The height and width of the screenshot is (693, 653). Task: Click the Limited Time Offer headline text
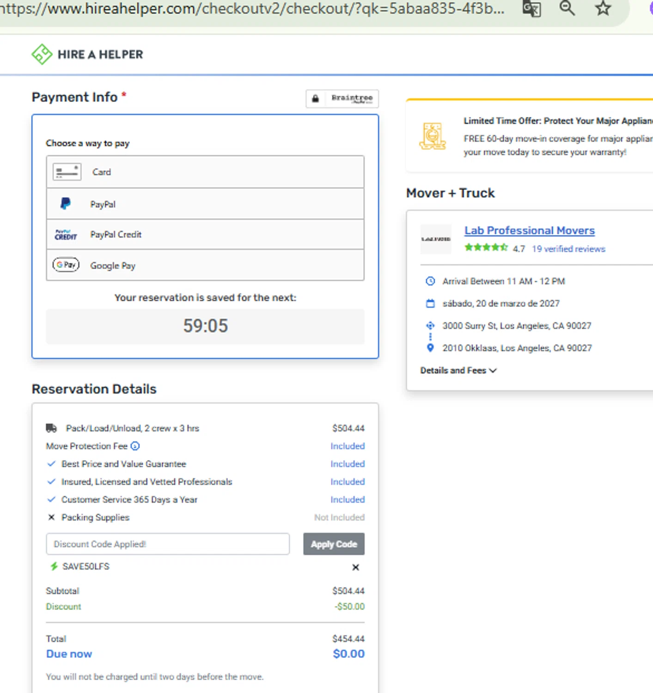[558, 121]
